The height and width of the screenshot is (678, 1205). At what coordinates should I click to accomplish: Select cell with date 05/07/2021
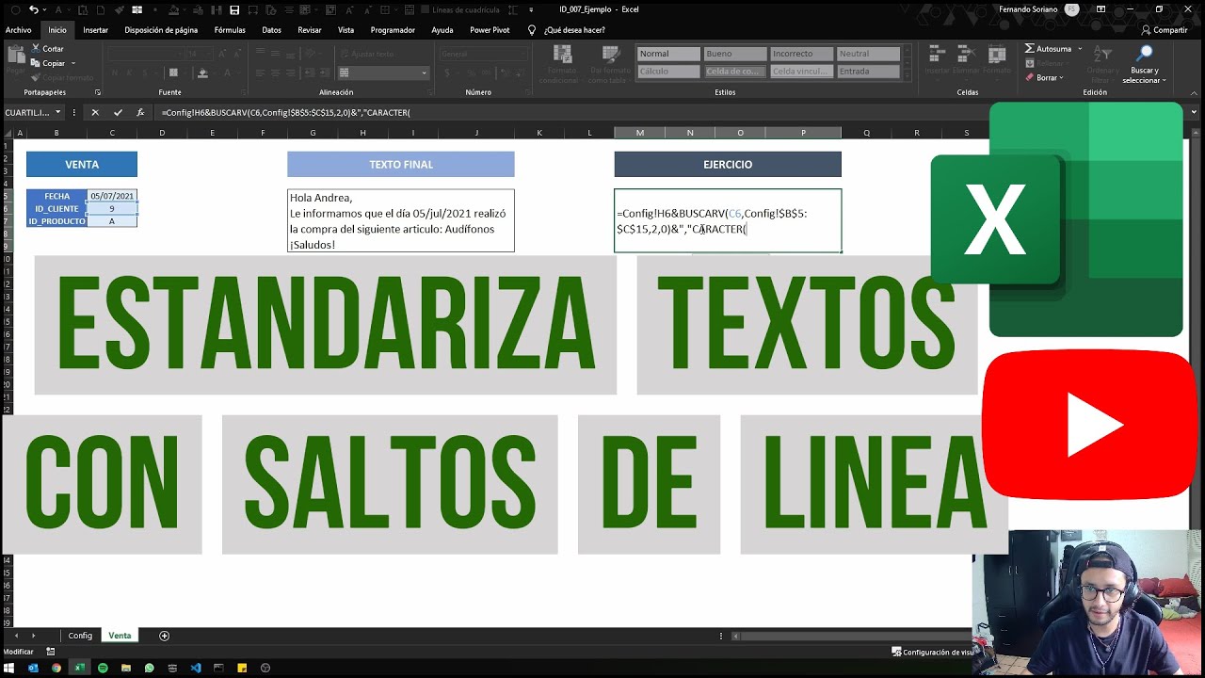point(112,196)
